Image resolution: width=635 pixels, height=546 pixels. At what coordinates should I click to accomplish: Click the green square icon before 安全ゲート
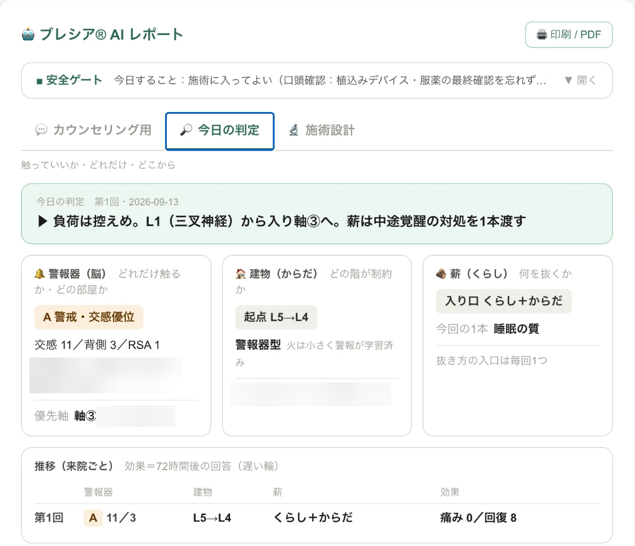tap(39, 81)
